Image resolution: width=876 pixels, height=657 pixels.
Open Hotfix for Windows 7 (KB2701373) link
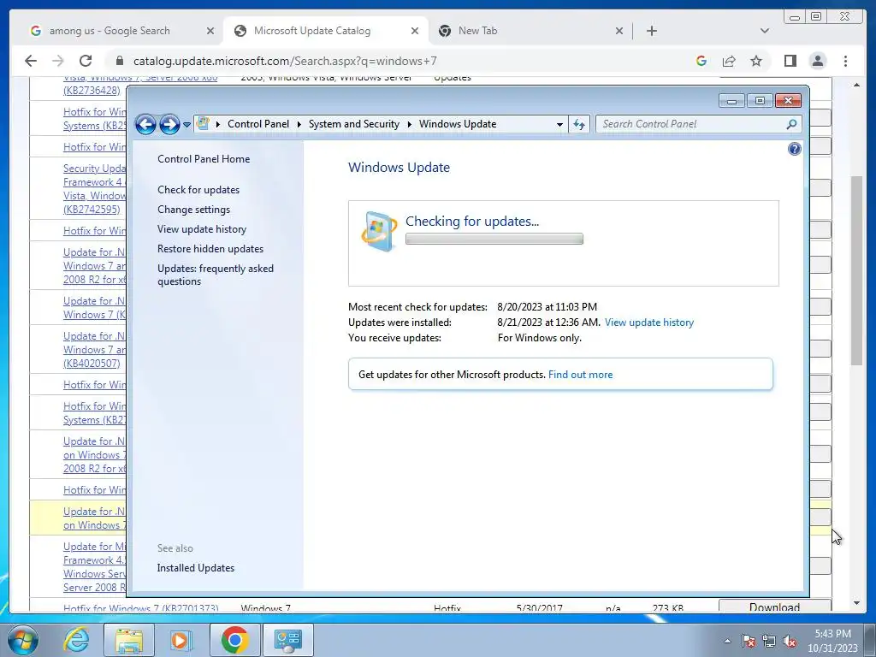(141, 608)
